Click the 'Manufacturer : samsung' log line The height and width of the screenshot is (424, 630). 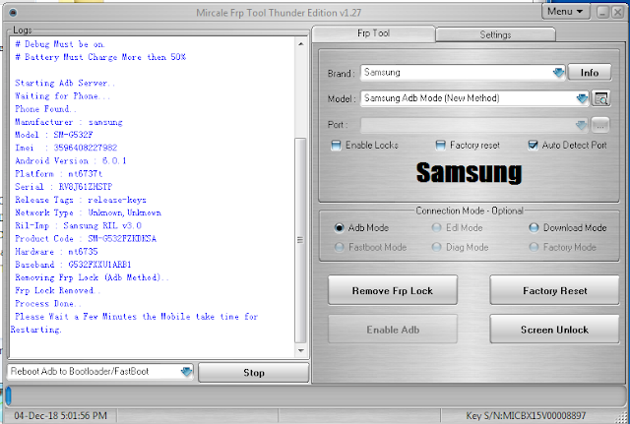tap(69, 122)
